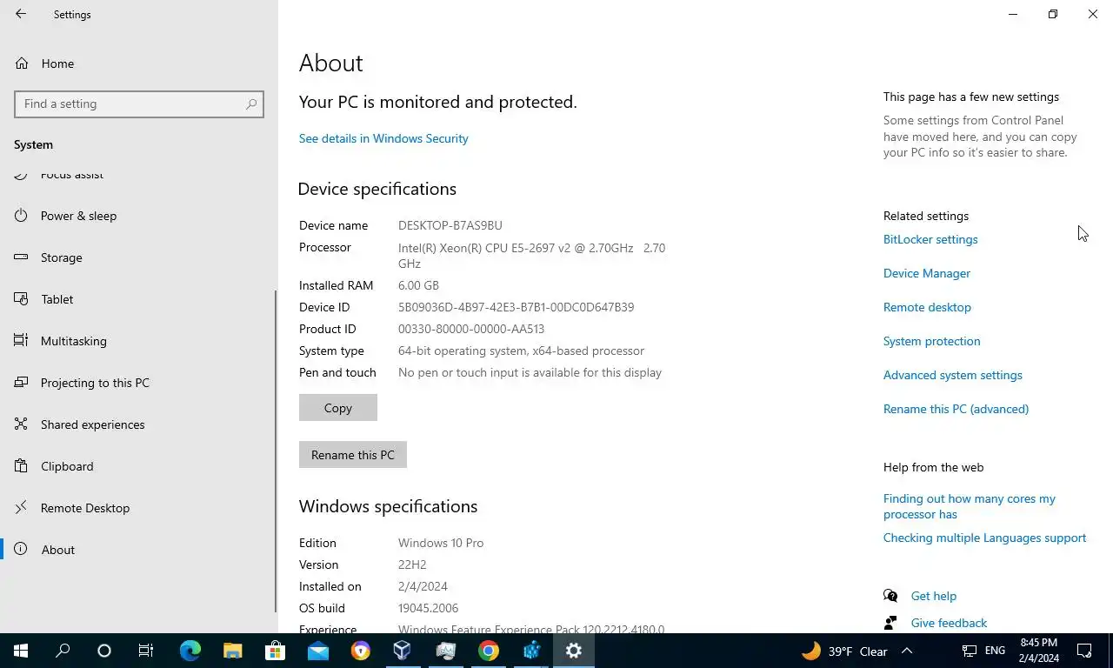Open Power & sleep settings
1113x668 pixels.
[x=139, y=216]
